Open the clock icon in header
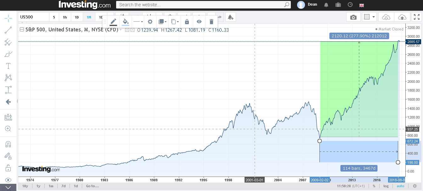Viewport: 423px width, 191px height. (350, 5)
